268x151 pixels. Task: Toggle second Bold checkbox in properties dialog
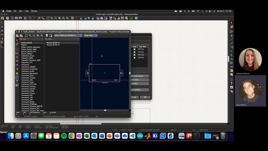point(134,52)
